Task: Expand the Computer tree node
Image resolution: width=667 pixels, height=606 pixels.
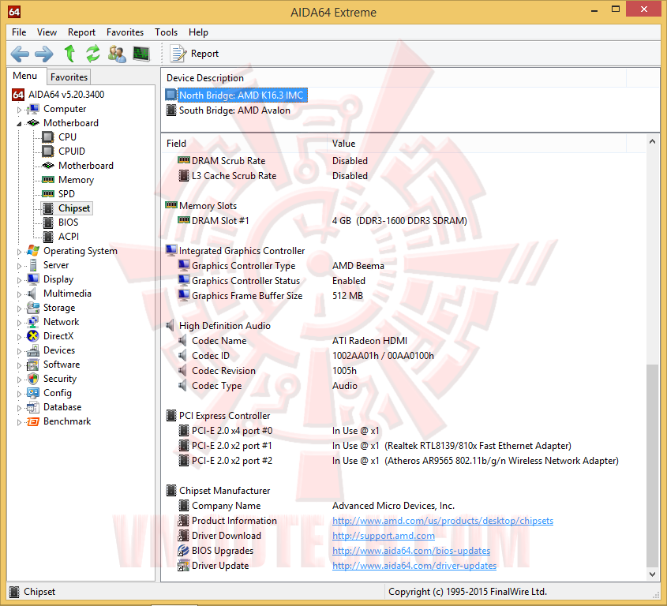Action: pos(19,110)
